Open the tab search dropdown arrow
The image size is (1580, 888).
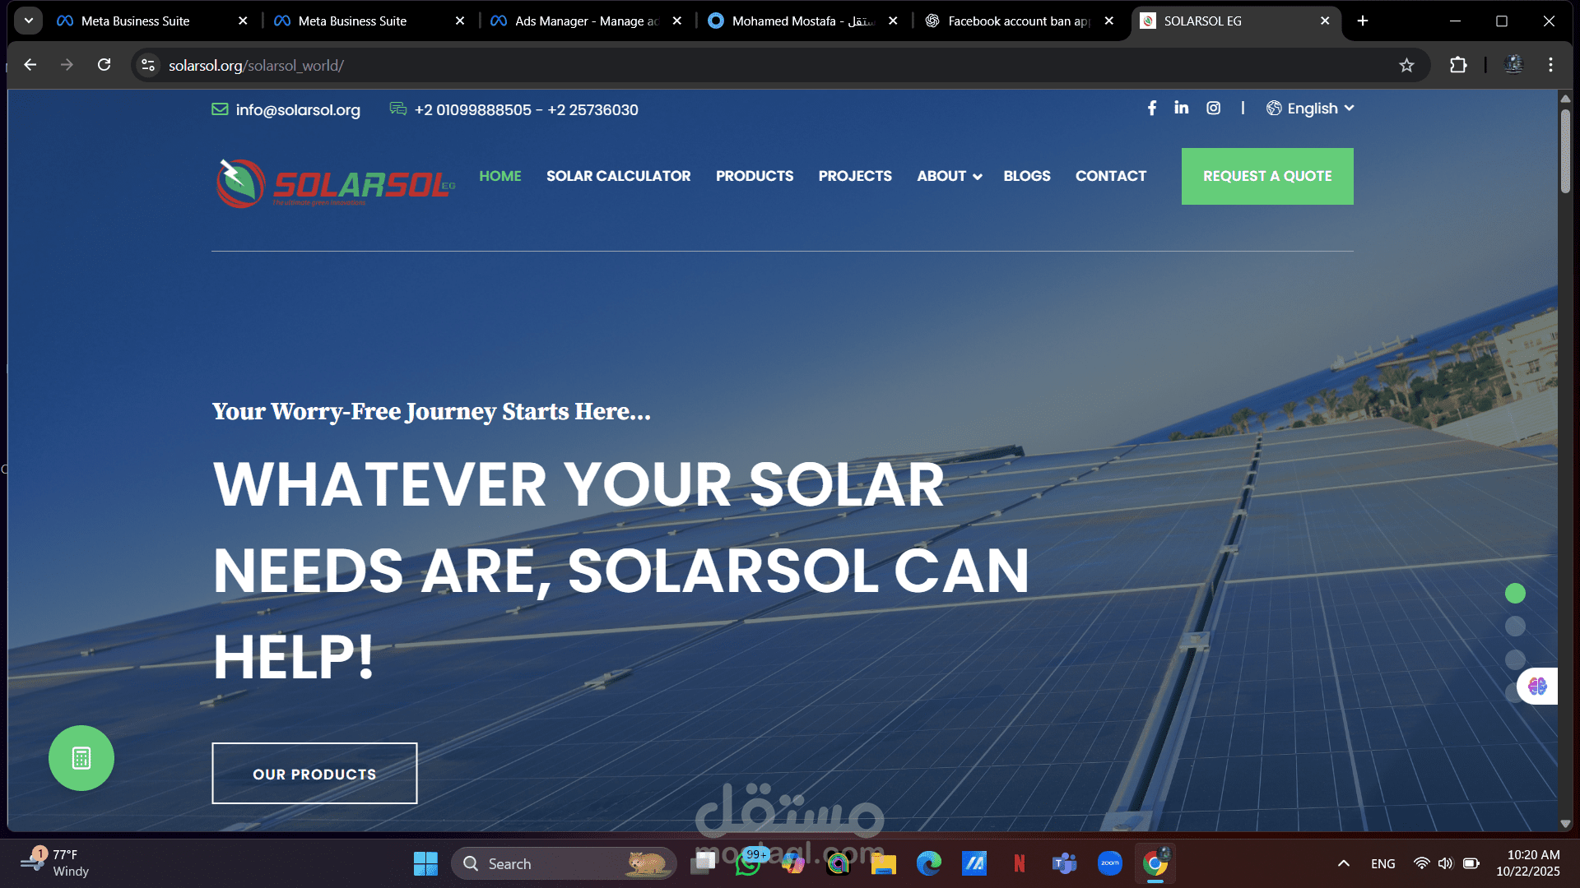27,21
